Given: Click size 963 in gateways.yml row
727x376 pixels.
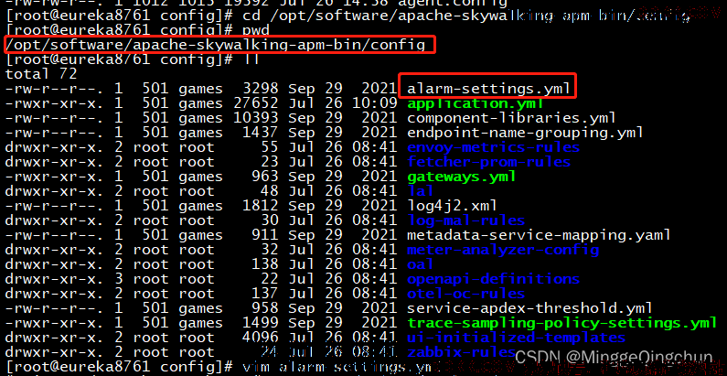Looking at the screenshot, I should point(265,177).
